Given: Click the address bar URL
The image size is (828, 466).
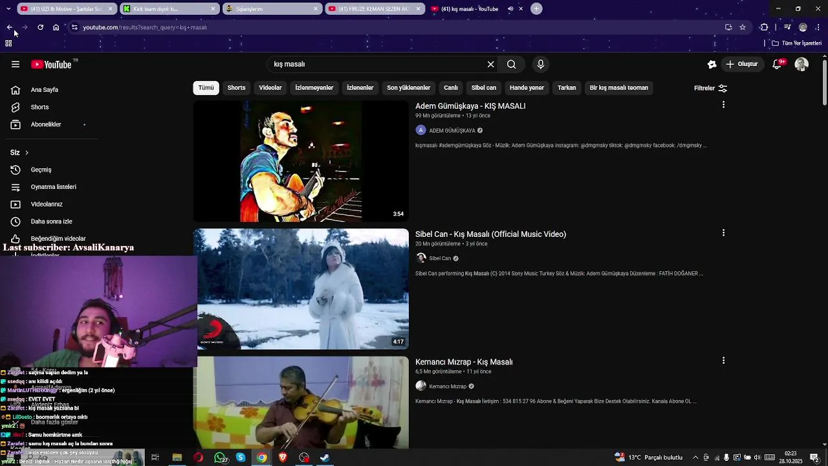Looking at the screenshot, I should (x=145, y=27).
